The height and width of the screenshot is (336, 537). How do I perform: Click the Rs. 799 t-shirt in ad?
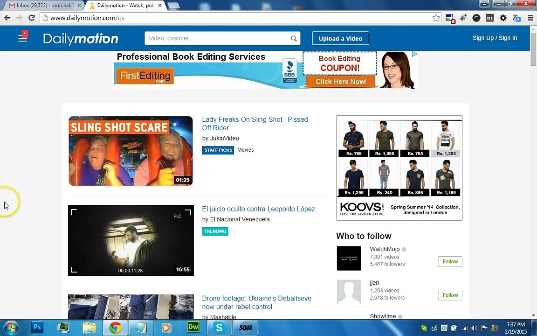click(x=354, y=139)
